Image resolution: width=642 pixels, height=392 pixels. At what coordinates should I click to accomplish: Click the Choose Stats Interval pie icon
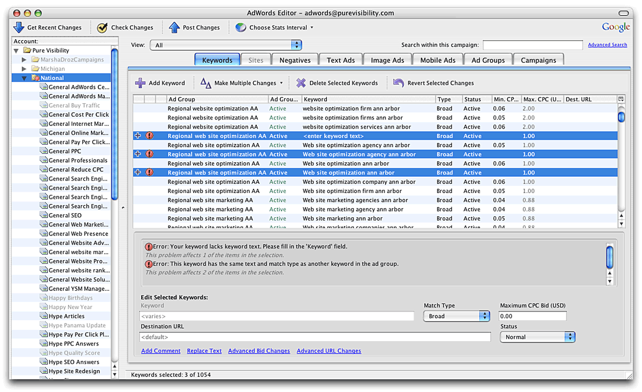tap(241, 27)
